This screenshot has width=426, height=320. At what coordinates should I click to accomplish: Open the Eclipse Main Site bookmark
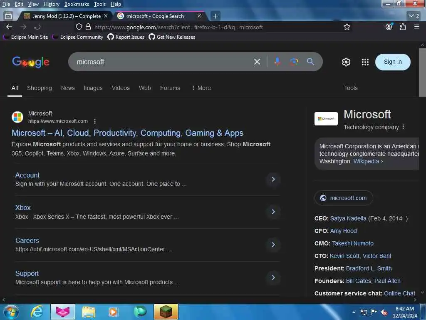[x=26, y=37]
